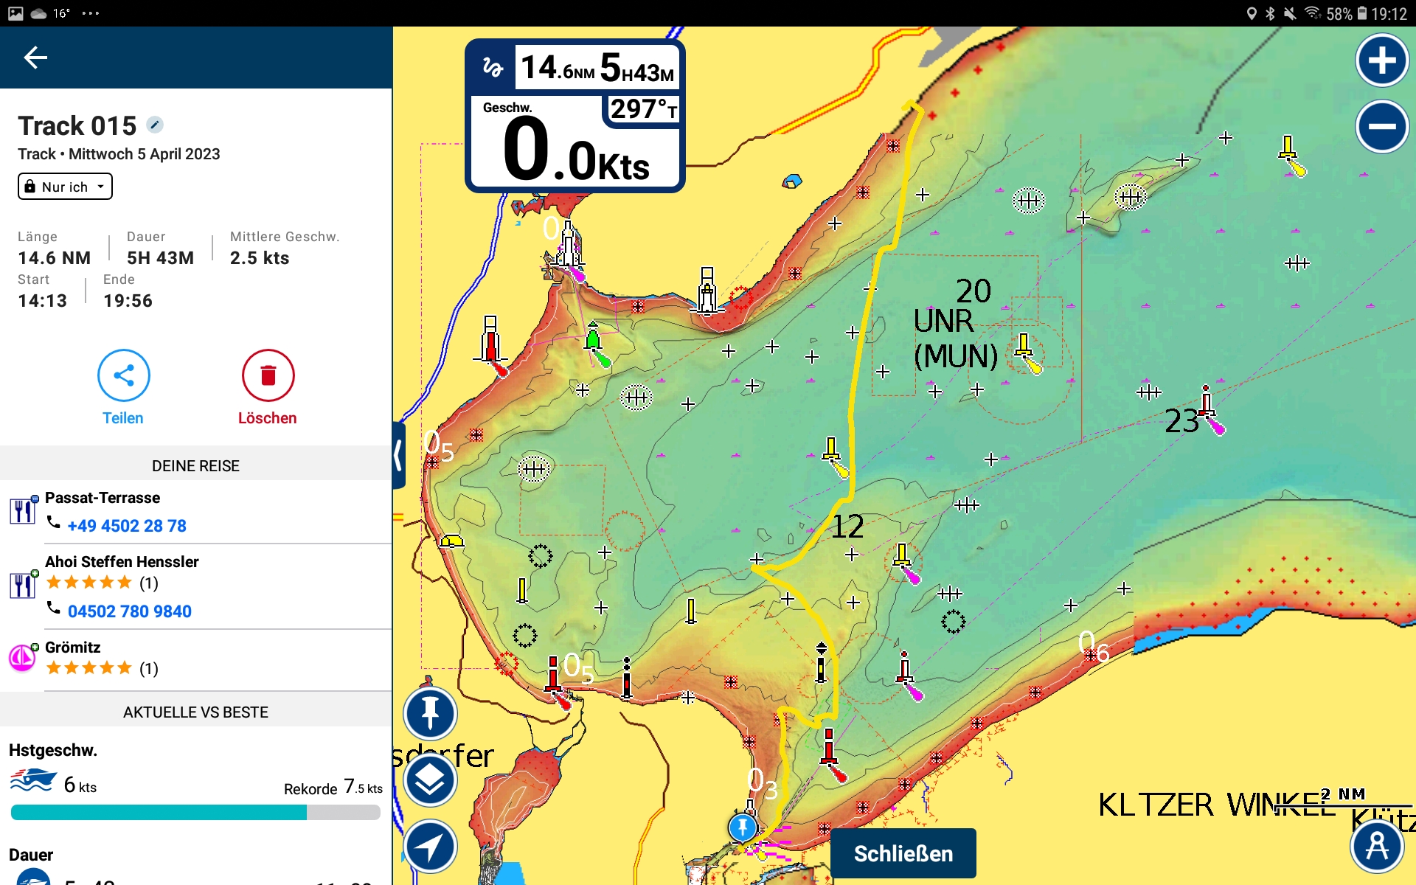Open the Nur ich privacy dropdown
This screenshot has height=885, width=1416.
pos(65,187)
